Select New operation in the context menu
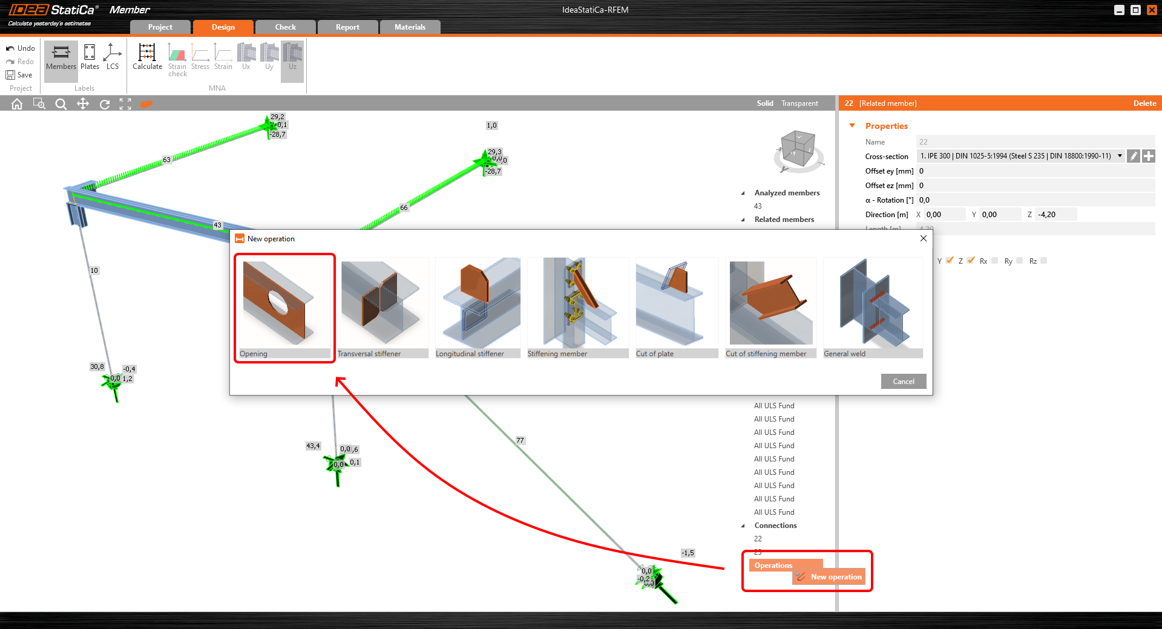Image resolution: width=1162 pixels, height=629 pixels. pos(829,577)
